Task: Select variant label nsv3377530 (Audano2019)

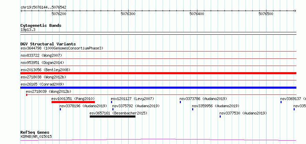Action: click(x=243, y=113)
